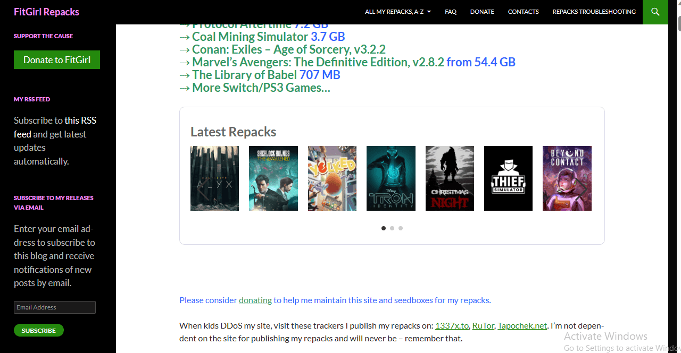Click the Subscribe button
The width and height of the screenshot is (681, 353).
click(39, 330)
